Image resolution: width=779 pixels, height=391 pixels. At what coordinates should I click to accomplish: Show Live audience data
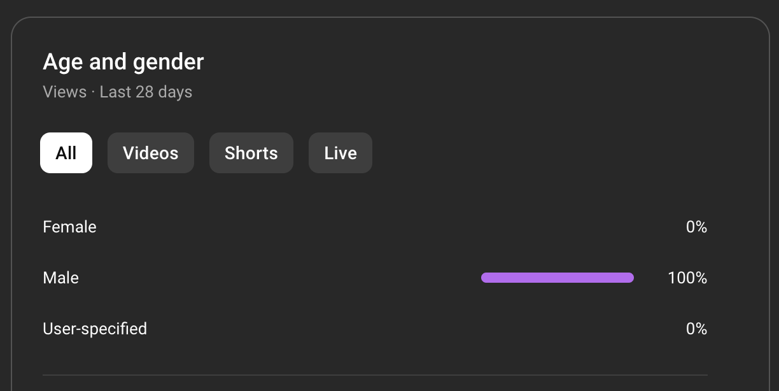click(340, 153)
